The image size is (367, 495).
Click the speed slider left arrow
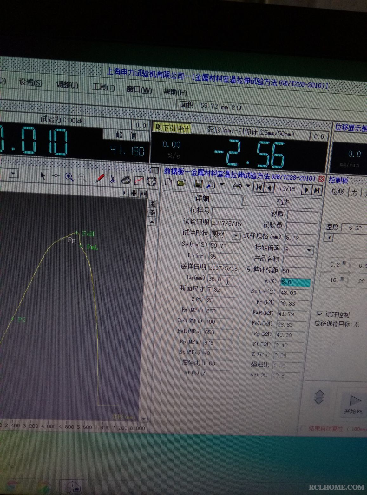pyautogui.click(x=329, y=238)
